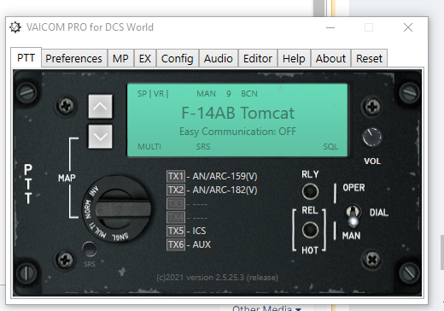Open the Audio tab
Viewport: 444px width, 311px height.
218,58
